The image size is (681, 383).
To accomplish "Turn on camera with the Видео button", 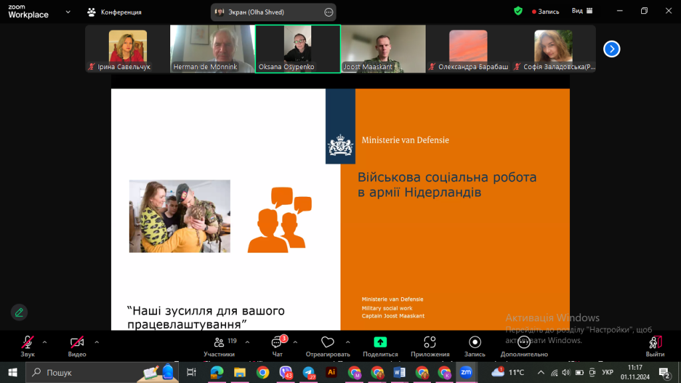I will tap(77, 344).
